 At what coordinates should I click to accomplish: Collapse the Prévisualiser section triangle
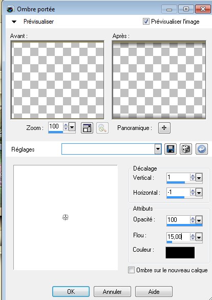click(14, 22)
